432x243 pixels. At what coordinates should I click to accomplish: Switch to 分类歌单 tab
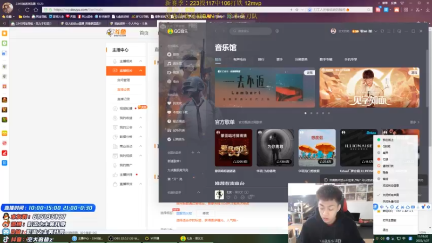pyautogui.click(x=301, y=59)
